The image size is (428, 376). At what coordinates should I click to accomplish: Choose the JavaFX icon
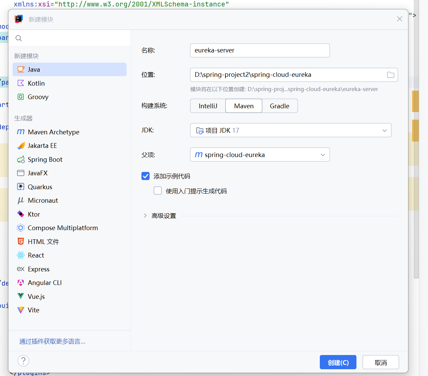tap(21, 173)
